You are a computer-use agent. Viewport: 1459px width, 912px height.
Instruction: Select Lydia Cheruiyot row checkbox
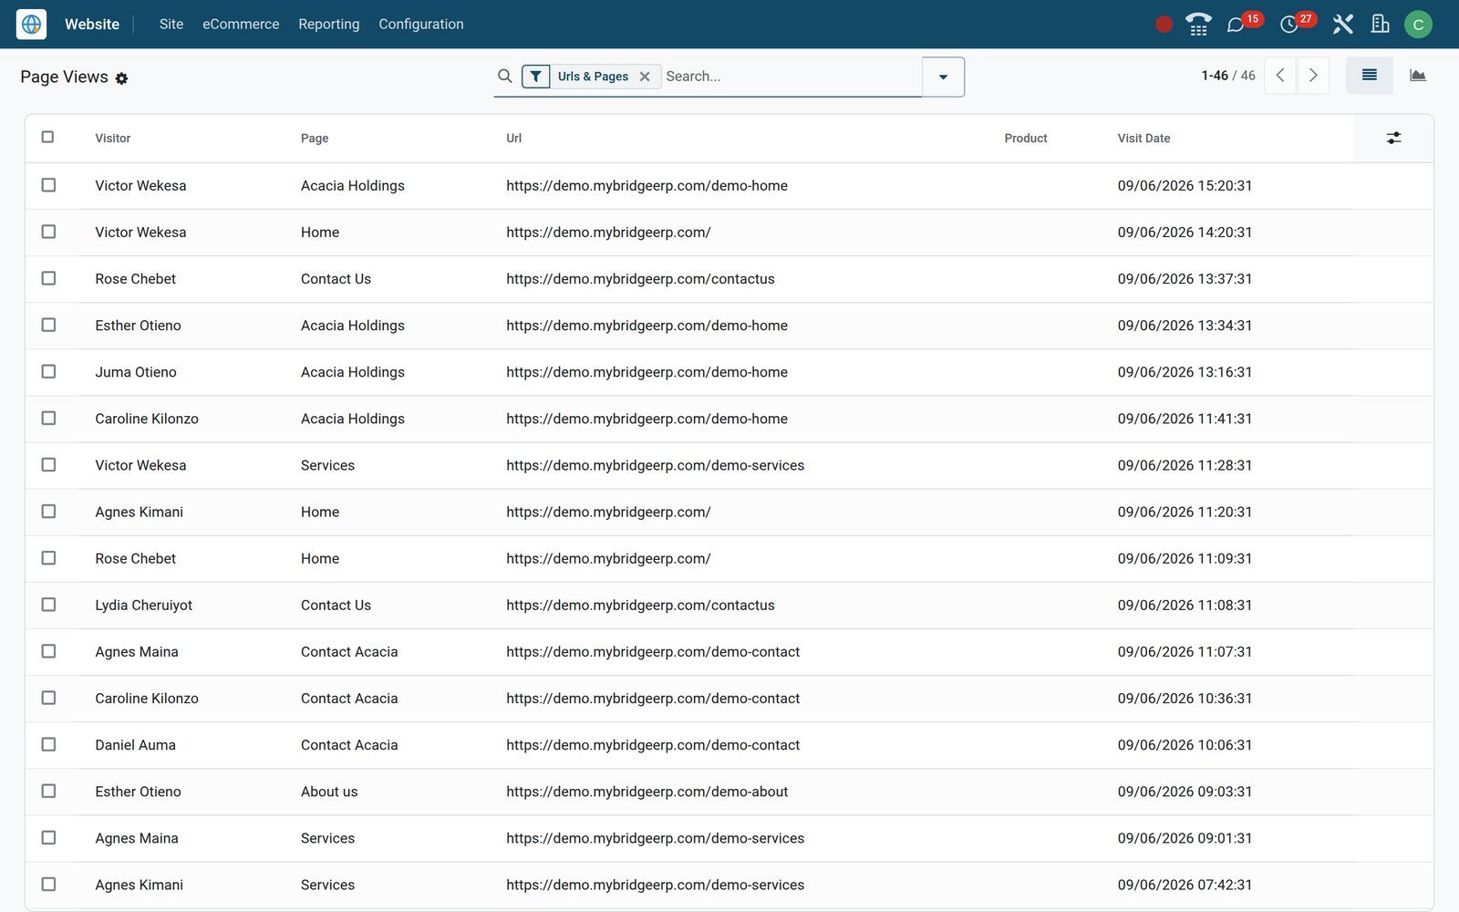point(48,605)
